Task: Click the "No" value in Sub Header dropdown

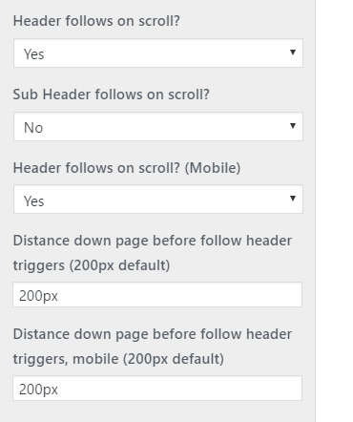Action: [33, 128]
